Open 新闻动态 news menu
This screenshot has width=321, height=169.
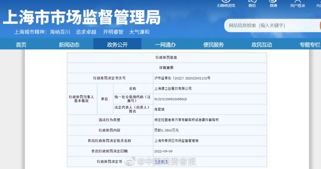(69, 45)
